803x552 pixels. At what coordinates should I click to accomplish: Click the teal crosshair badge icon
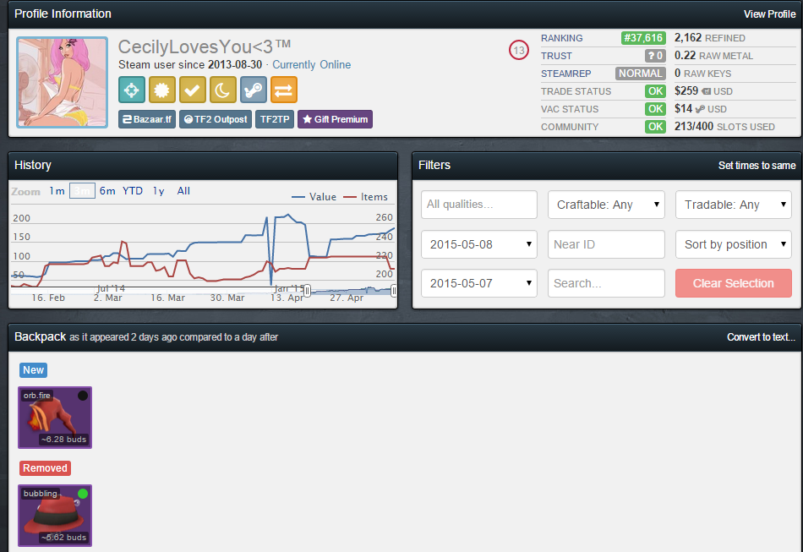[x=132, y=90]
